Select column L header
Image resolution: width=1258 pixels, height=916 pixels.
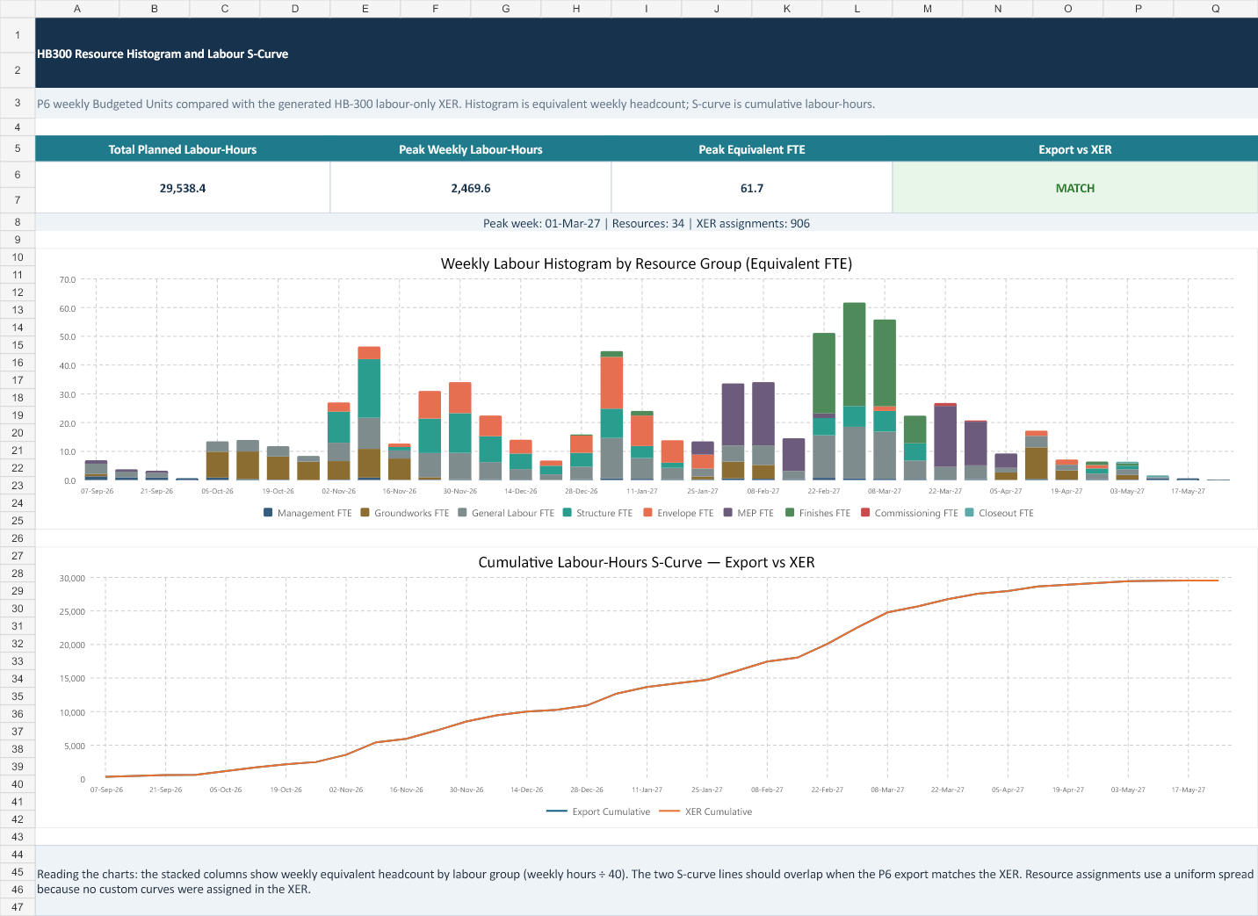tap(857, 9)
